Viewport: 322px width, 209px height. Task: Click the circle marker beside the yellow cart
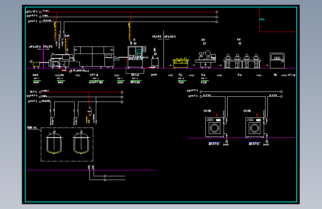pyautogui.click(x=31, y=61)
